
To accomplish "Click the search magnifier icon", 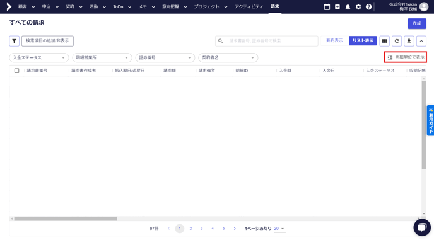I will [220, 41].
